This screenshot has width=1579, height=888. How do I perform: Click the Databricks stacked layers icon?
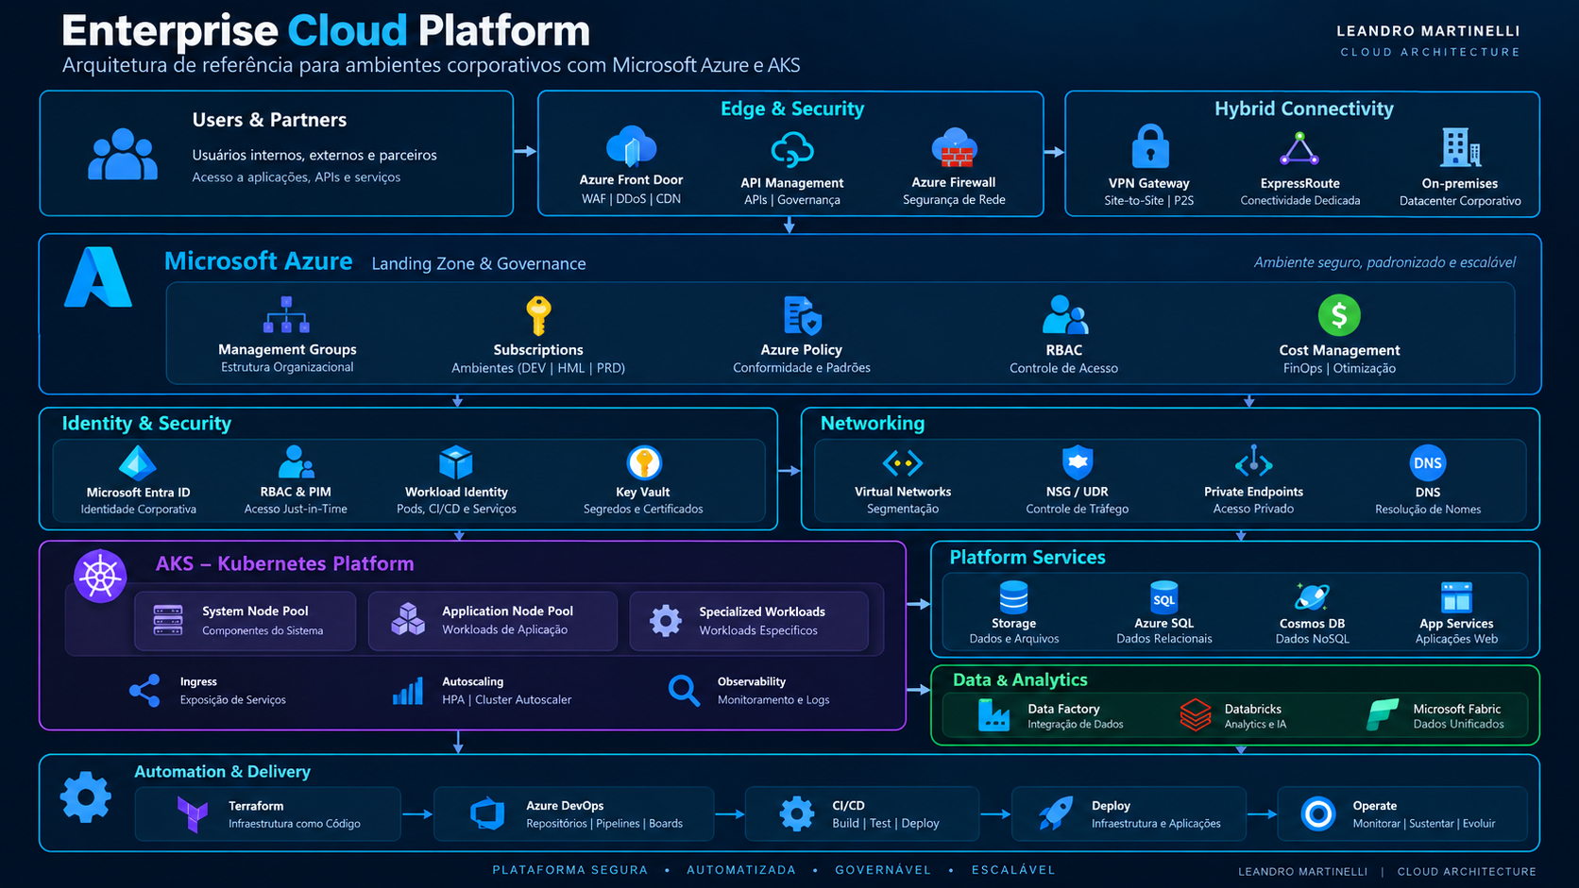coord(1195,714)
